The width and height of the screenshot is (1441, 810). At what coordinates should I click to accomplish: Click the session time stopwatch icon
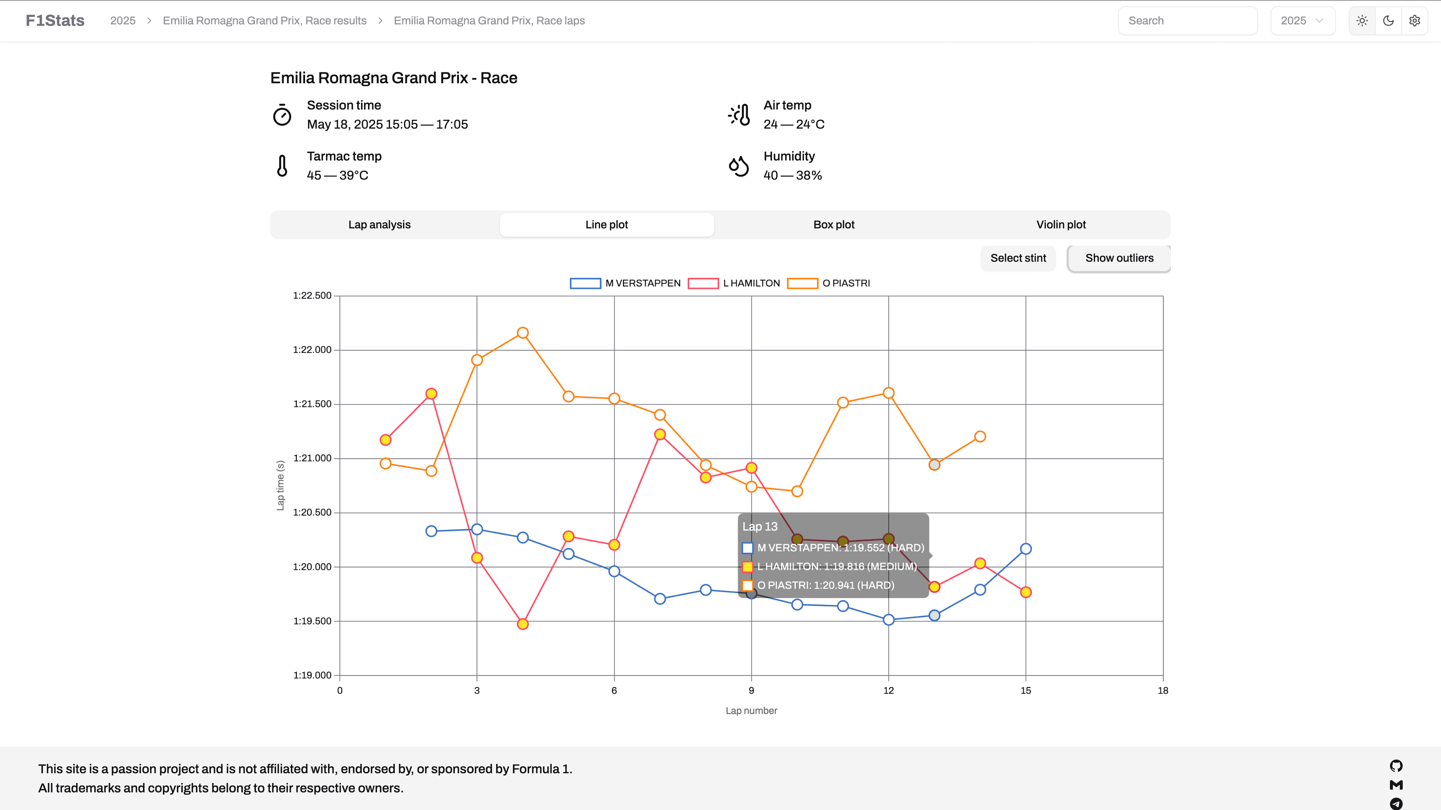[282, 115]
